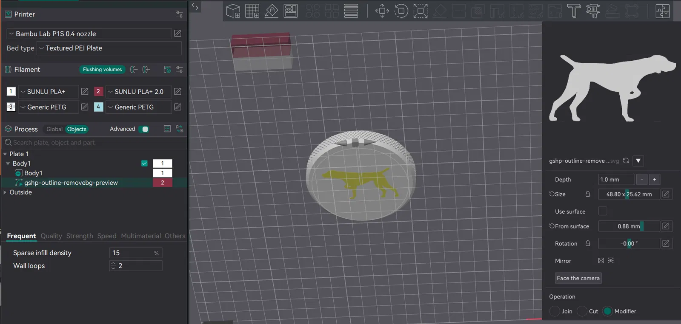
Task: Mirror the SVG horizontally
Action: pos(601,261)
